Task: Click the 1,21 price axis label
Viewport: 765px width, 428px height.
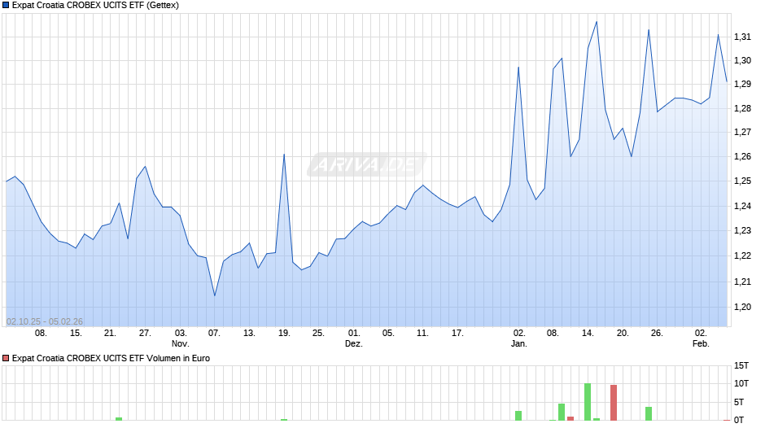Action: 742,282
